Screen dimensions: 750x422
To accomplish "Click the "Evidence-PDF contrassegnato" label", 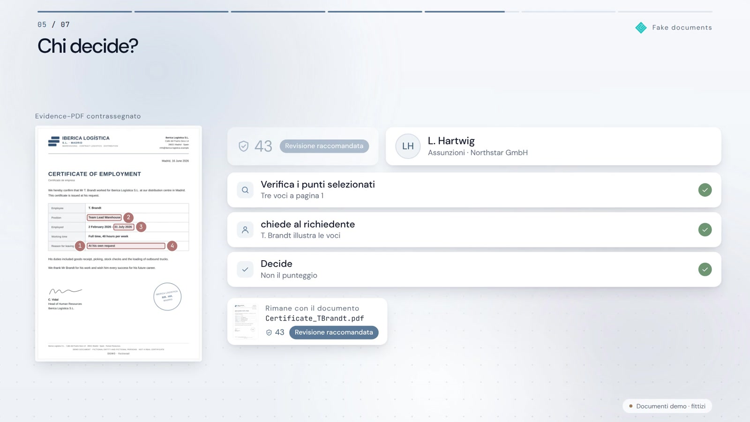I will [x=88, y=116].
